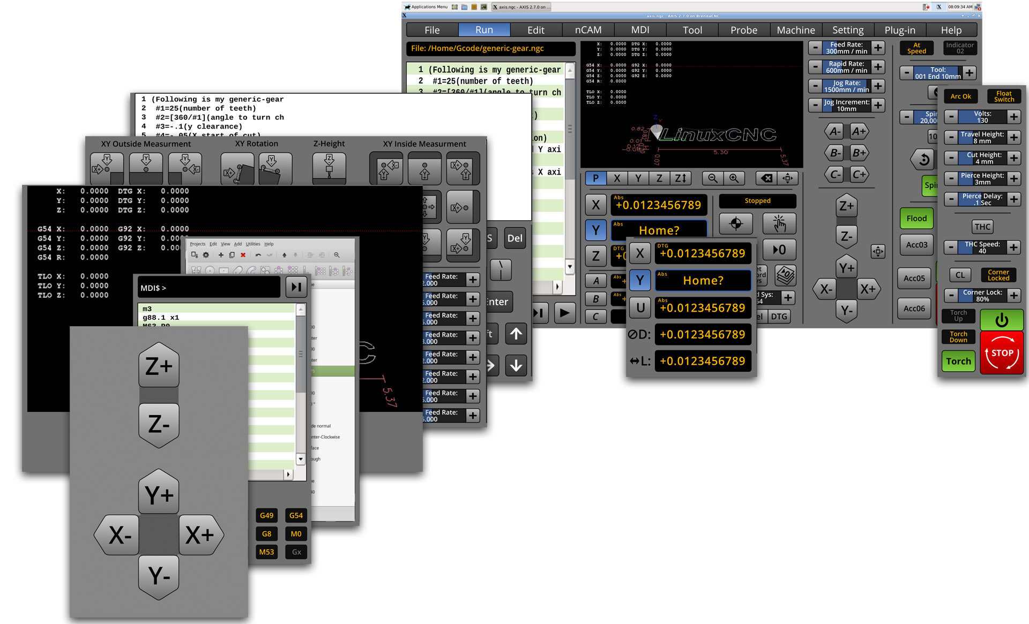Select first XY Inside Measurement probe icon
The height and width of the screenshot is (624, 1029).
(386, 168)
